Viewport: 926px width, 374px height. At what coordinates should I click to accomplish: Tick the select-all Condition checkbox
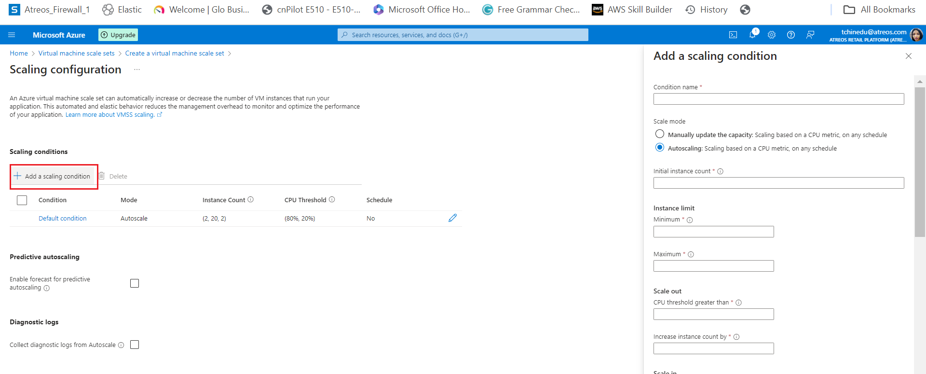(22, 200)
